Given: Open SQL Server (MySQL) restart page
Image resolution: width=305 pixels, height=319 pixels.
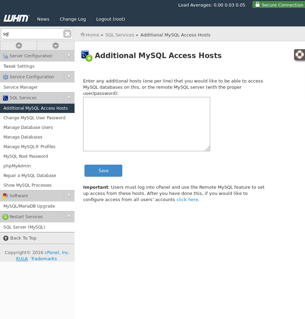Looking at the screenshot, I should (x=37, y=227).
